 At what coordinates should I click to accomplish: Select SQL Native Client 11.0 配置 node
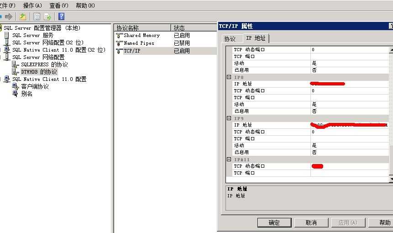pyautogui.click(x=49, y=79)
